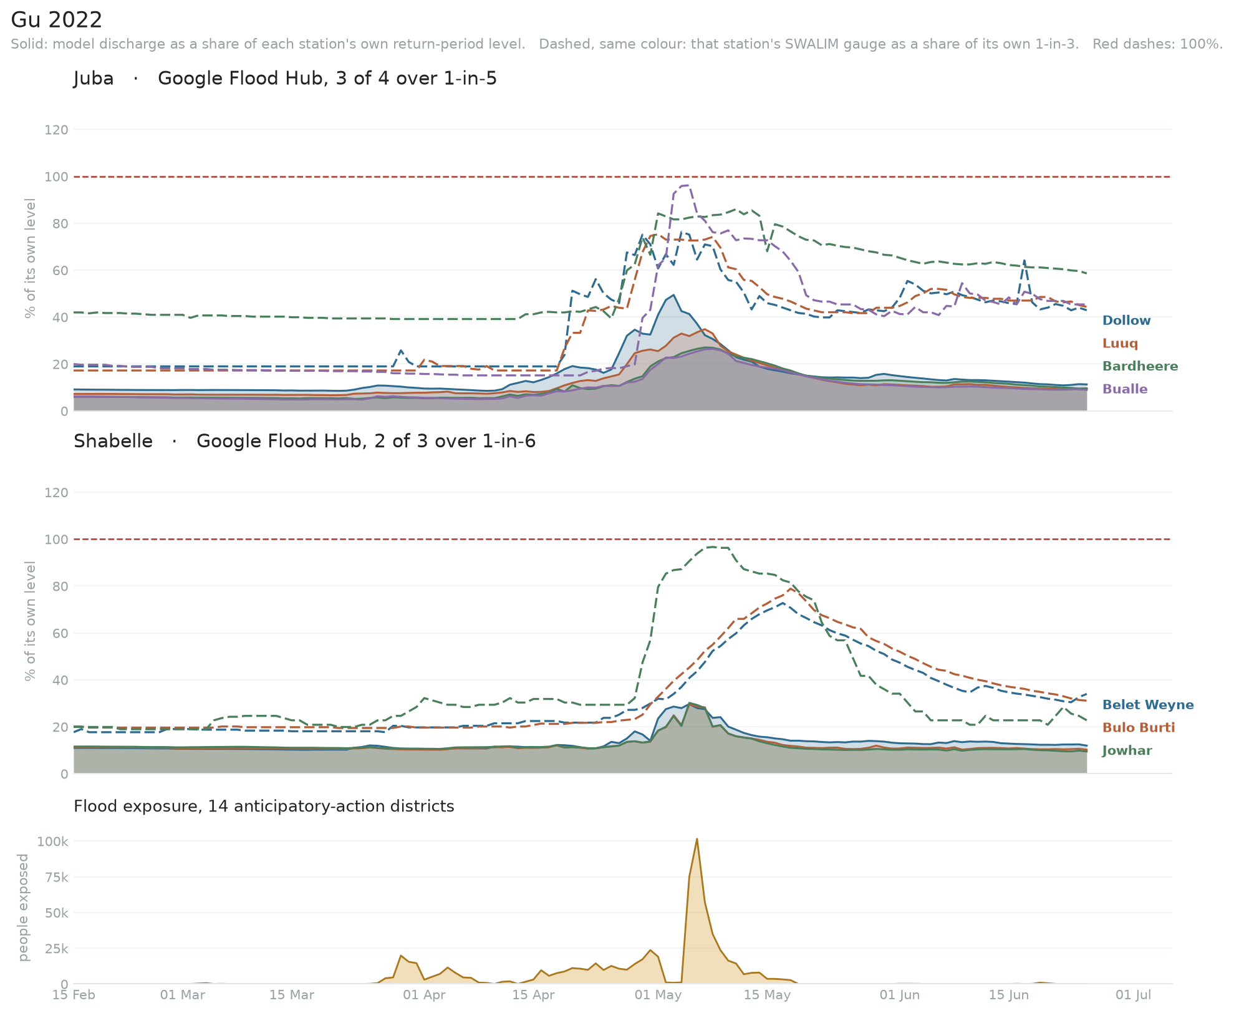Click the '01 Jul' date axis label
1234x1013 pixels.
[x=1134, y=995]
